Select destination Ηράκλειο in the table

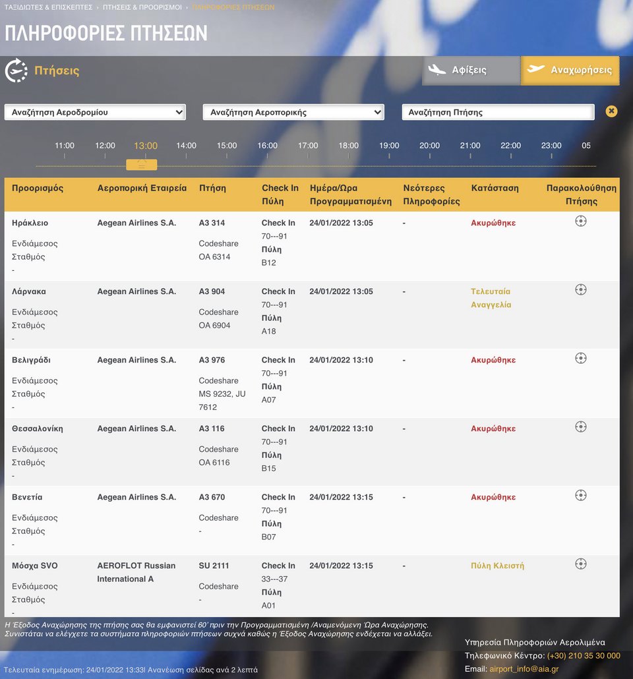30,223
